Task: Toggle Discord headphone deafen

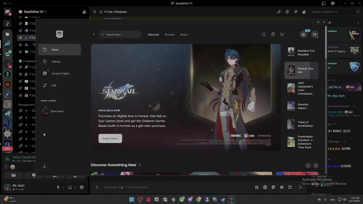Action: pyautogui.click(x=70, y=187)
